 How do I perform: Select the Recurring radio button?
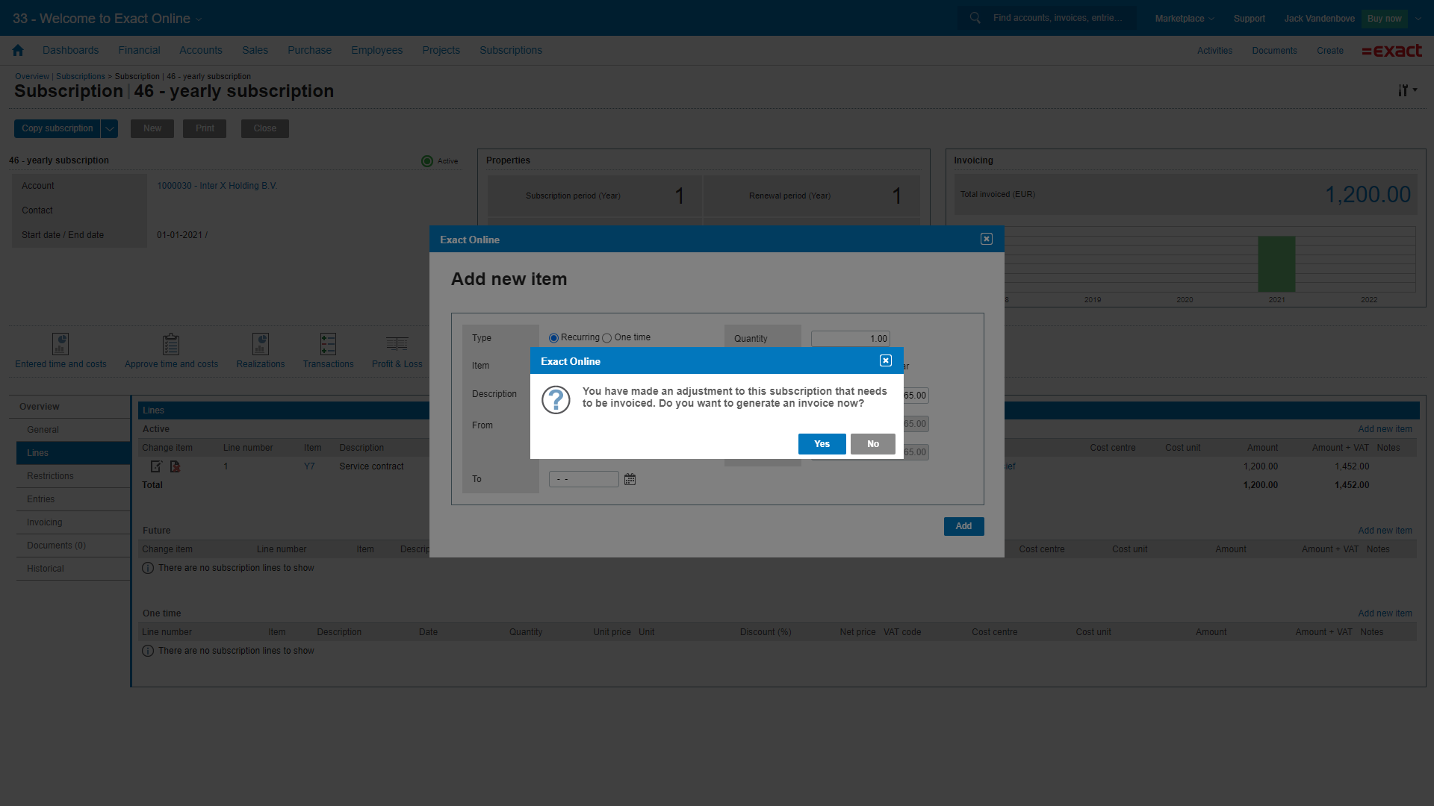pyautogui.click(x=553, y=338)
